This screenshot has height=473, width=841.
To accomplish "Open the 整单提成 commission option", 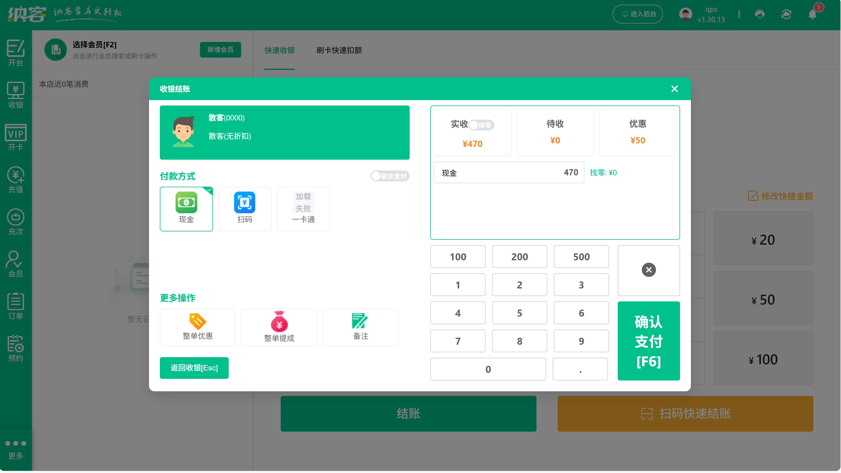I will point(279,327).
